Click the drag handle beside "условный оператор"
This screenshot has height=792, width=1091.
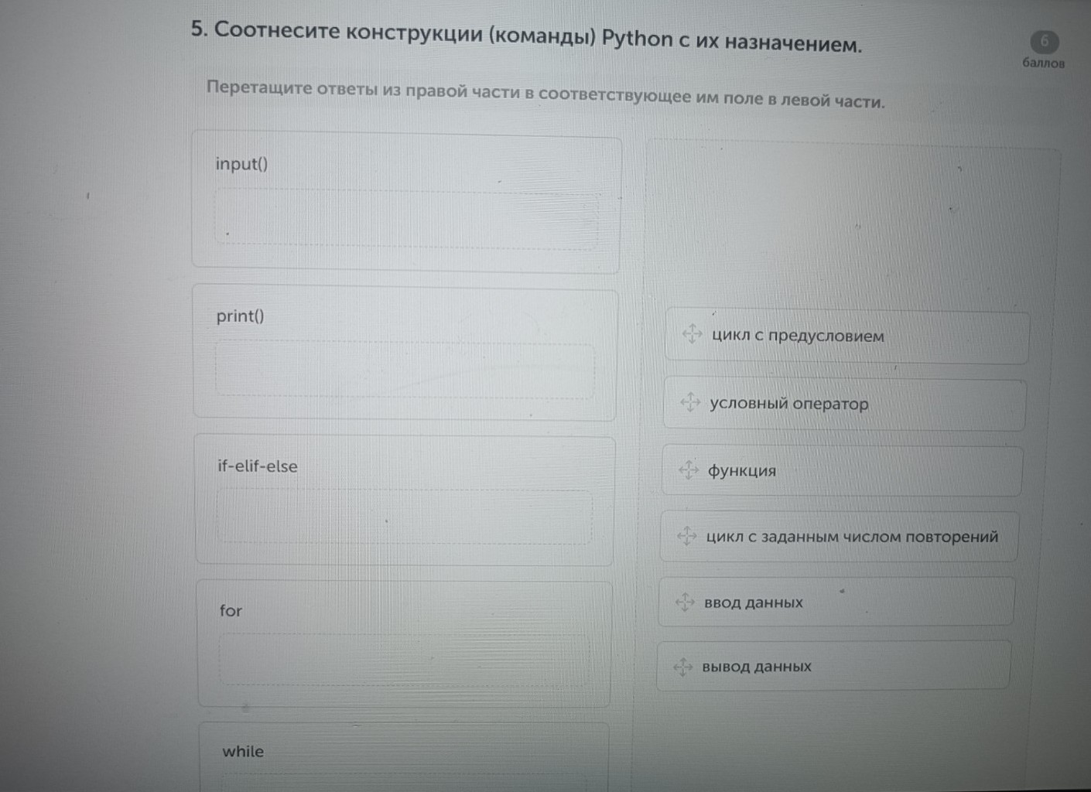tap(691, 404)
